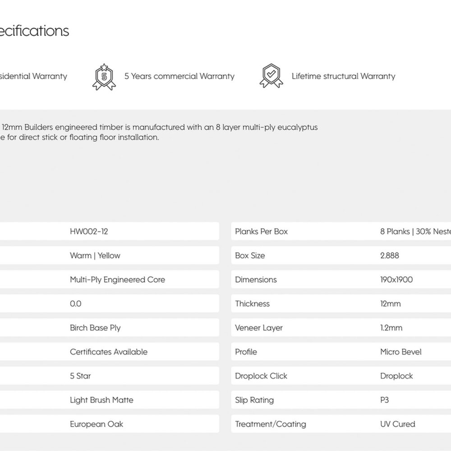Click the '0.0' value cell

click(x=76, y=304)
